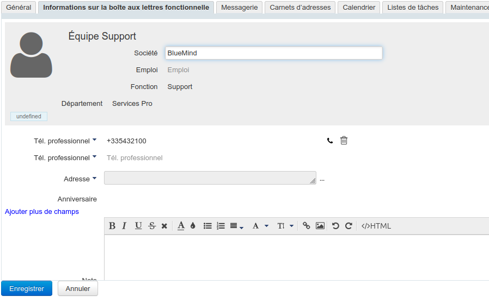
Task: Click the insert link icon
Action: (x=307, y=226)
